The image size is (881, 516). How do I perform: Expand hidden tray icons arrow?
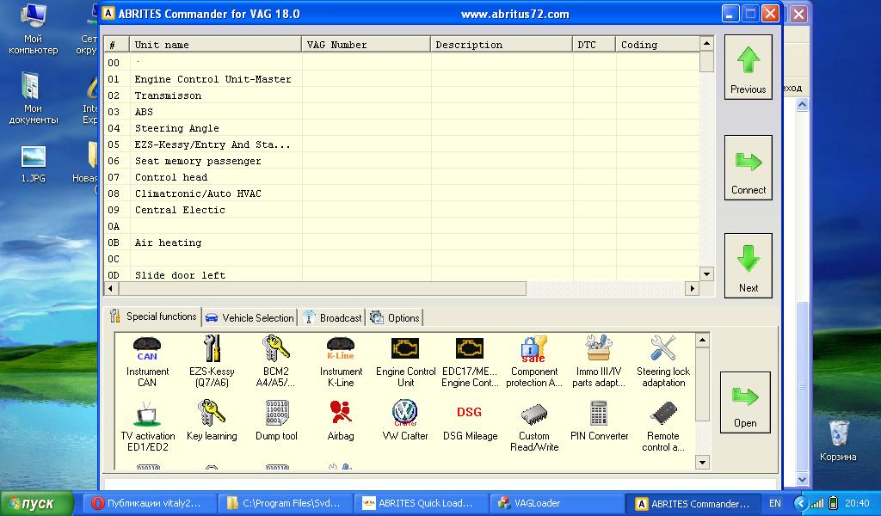pos(801,504)
